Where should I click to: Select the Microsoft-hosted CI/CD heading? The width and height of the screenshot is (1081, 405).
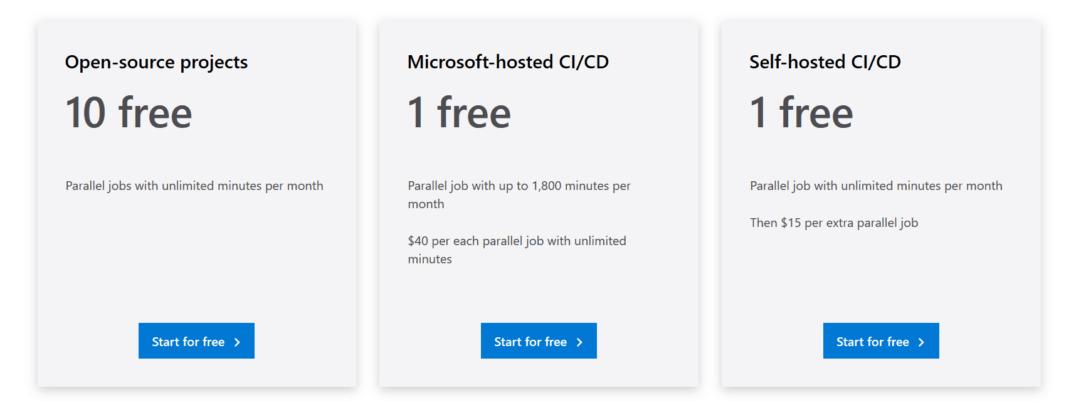pyautogui.click(x=508, y=62)
